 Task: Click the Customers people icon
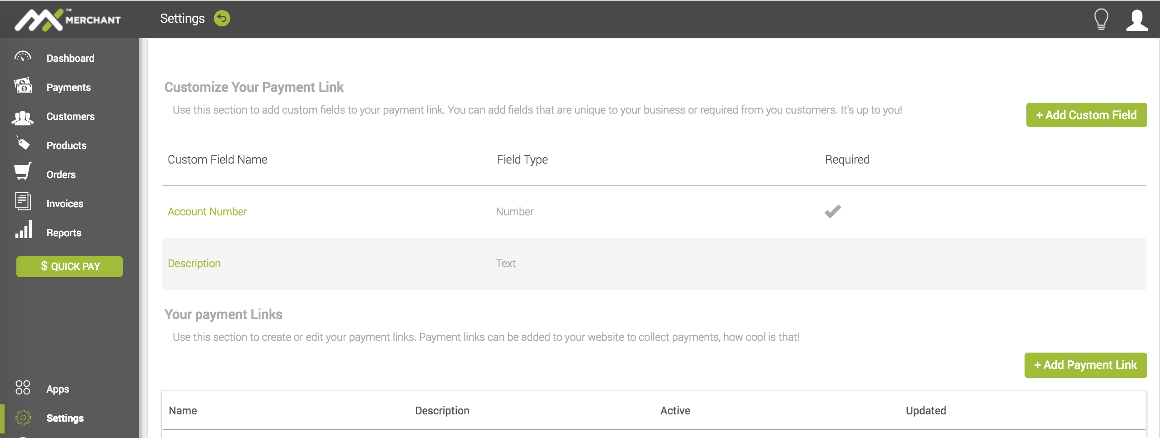pyautogui.click(x=23, y=117)
